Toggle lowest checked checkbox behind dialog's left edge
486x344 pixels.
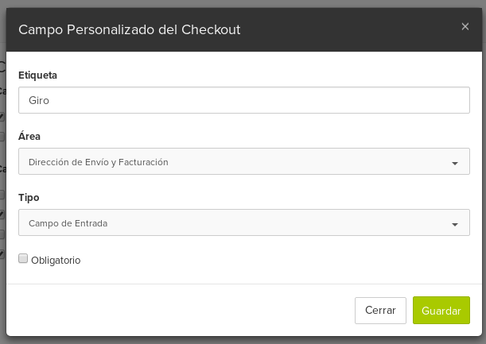[2, 254]
